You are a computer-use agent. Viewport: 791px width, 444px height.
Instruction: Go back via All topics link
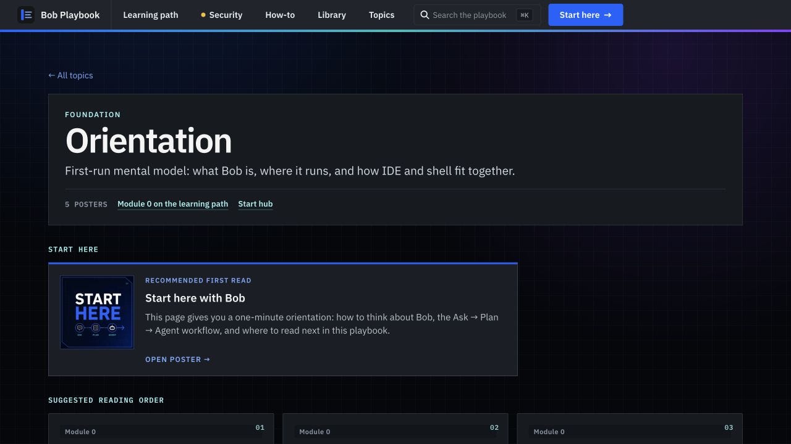(x=70, y=75)
